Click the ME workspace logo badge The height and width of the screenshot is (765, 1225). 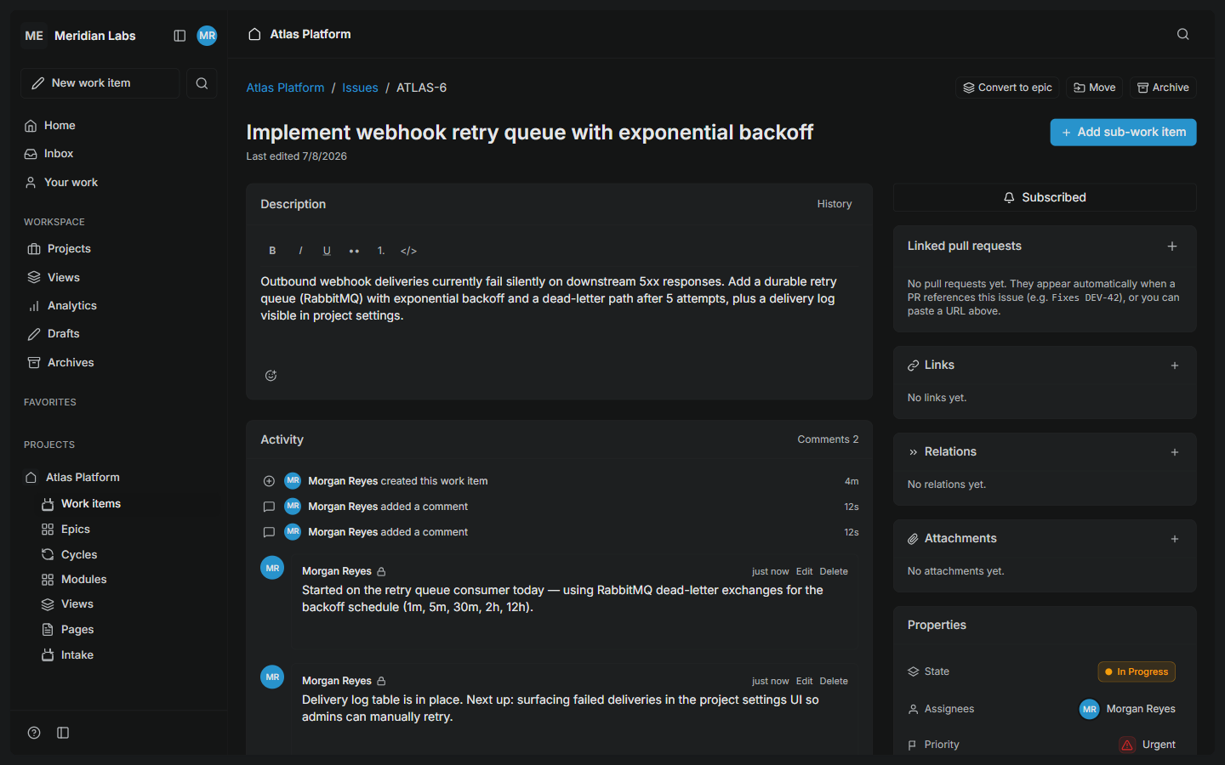34,36
